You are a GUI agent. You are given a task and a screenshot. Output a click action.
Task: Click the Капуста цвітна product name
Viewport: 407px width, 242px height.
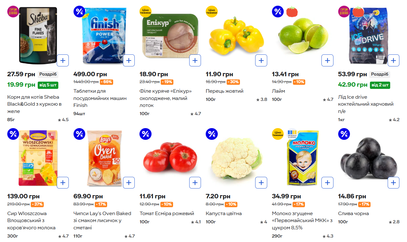[223, 214]
